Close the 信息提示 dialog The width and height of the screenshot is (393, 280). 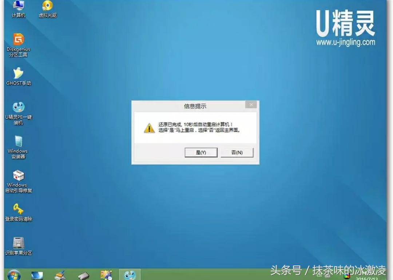251,104
